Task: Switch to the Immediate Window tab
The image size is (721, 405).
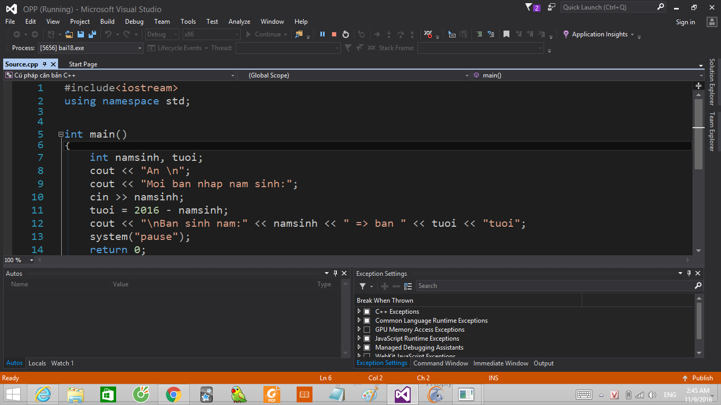Action: 500,363
